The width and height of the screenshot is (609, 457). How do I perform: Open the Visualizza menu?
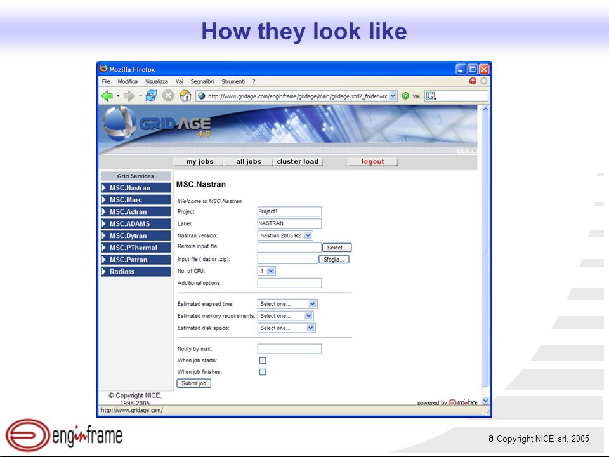pyautogui.click(x=157, y=81)
